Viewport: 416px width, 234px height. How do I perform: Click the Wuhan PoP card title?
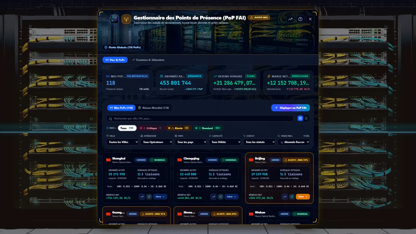(x=260, y=212)
